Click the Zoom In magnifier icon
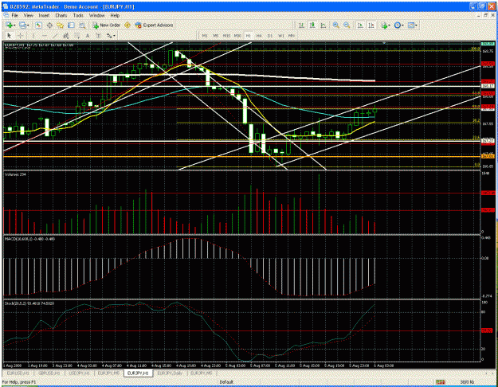This screenshot has width=498, height=387. coord(335,25)
